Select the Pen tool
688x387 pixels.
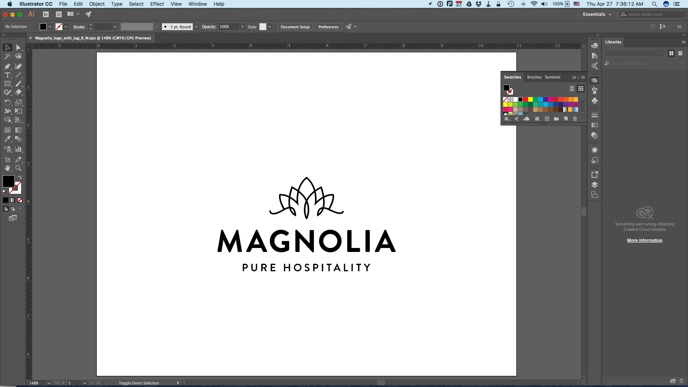(x=7, y=66)
